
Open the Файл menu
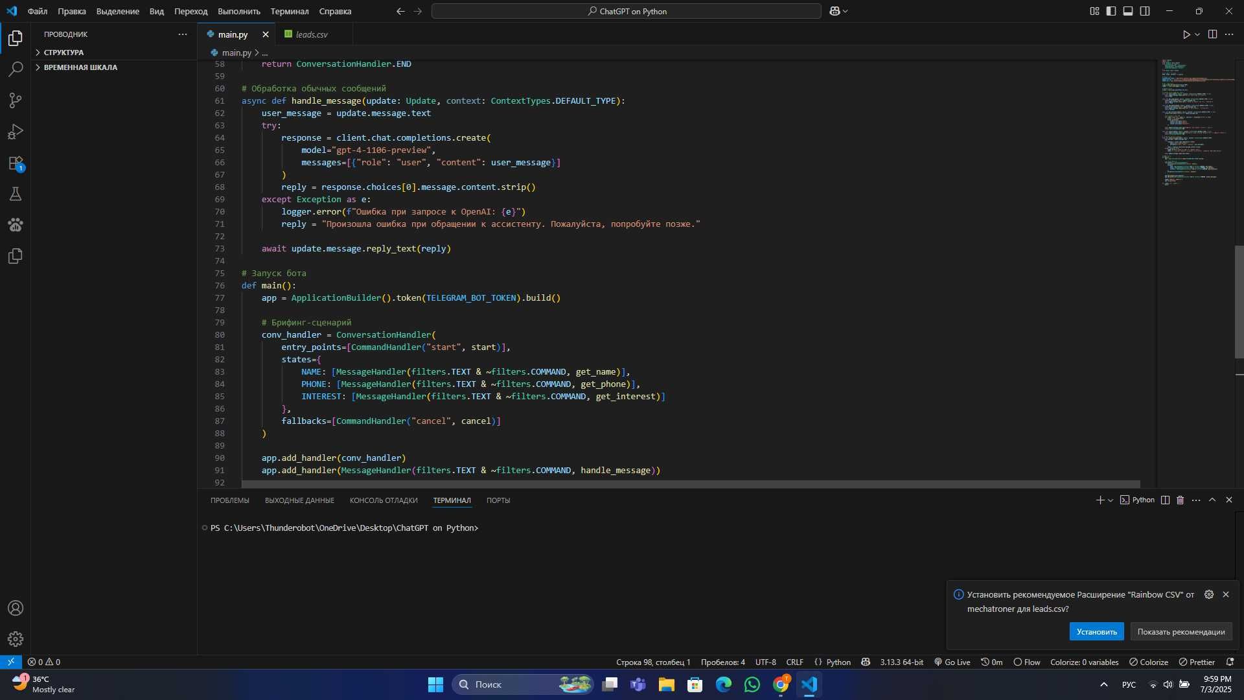point(38,11)
